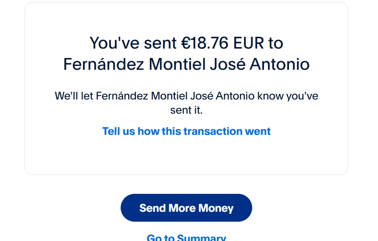Tell us how this transaction went
The height and width of the screenshot is (241, 378).
click(186, 131)
